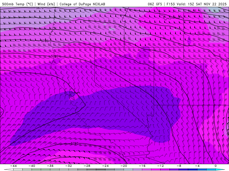This screenshot has width=229, height=171.
Task: Click the -16 tick on the temperature scale
Action: pos(142,166)
